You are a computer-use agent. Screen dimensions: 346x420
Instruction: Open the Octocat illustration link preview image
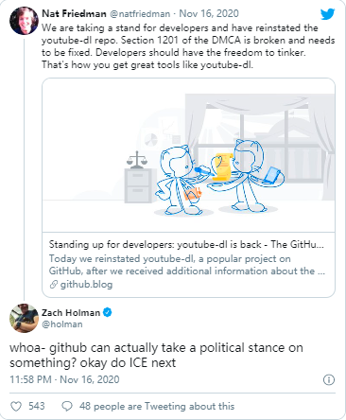click(188, 155)
